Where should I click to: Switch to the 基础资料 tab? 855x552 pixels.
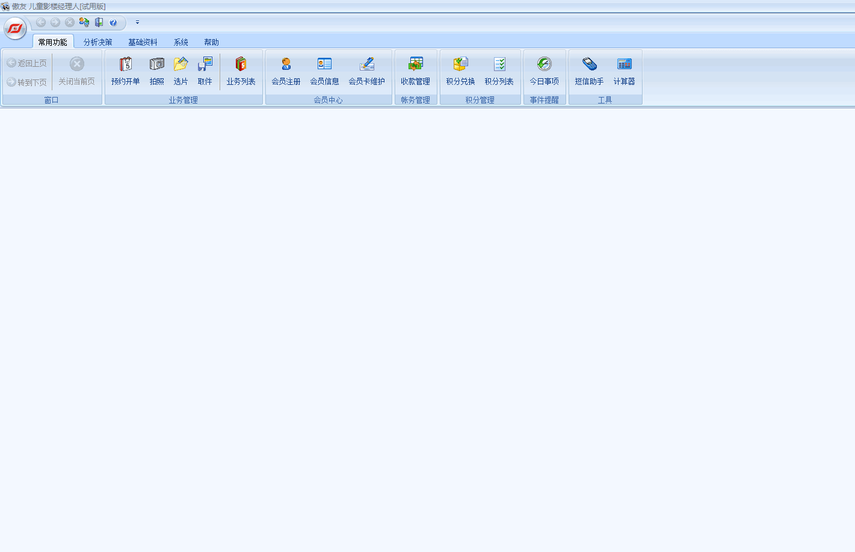click(x=143, y=42)
